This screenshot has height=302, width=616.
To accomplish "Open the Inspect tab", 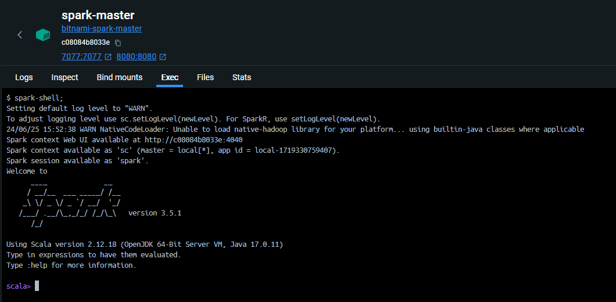I will coord(65,77).
